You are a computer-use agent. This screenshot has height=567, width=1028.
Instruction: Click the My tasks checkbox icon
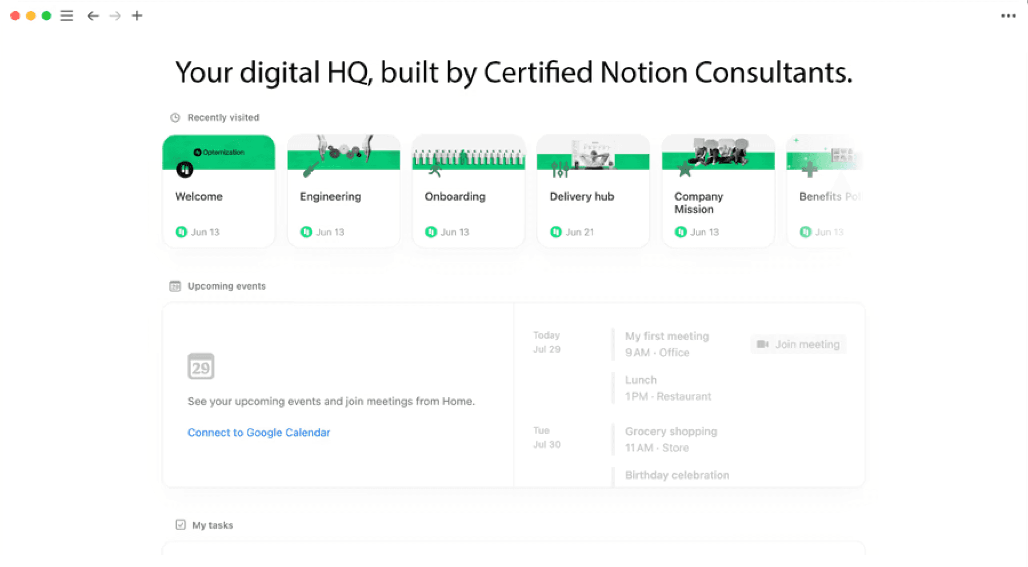tap(181, 525)
